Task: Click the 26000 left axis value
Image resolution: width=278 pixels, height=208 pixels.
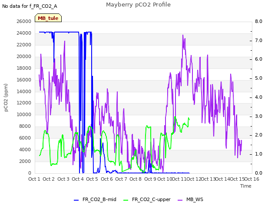Action: [x=24, y=21]
